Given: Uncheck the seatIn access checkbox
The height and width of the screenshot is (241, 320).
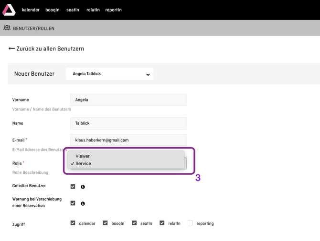Looking at the screenshot, I should pyautogui.click(x=134, y=223).
